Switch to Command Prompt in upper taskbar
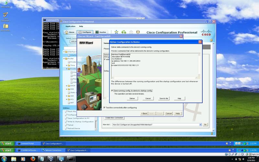 (x=28, y=144)
